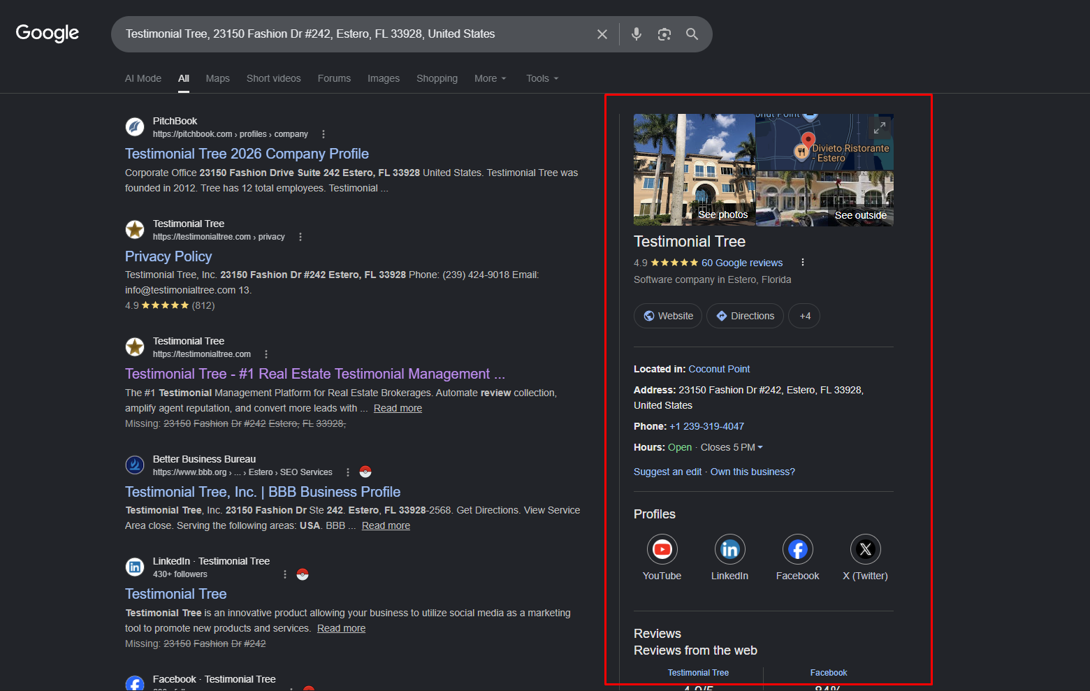Open more options for testimonialtree.com homepage result
This screenshot has height=691, width=1090.
click(266, 354)
